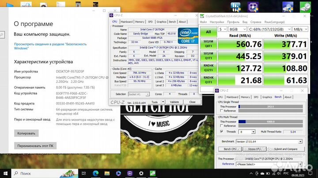Open the Windows security details link

(x=50, y=46)
